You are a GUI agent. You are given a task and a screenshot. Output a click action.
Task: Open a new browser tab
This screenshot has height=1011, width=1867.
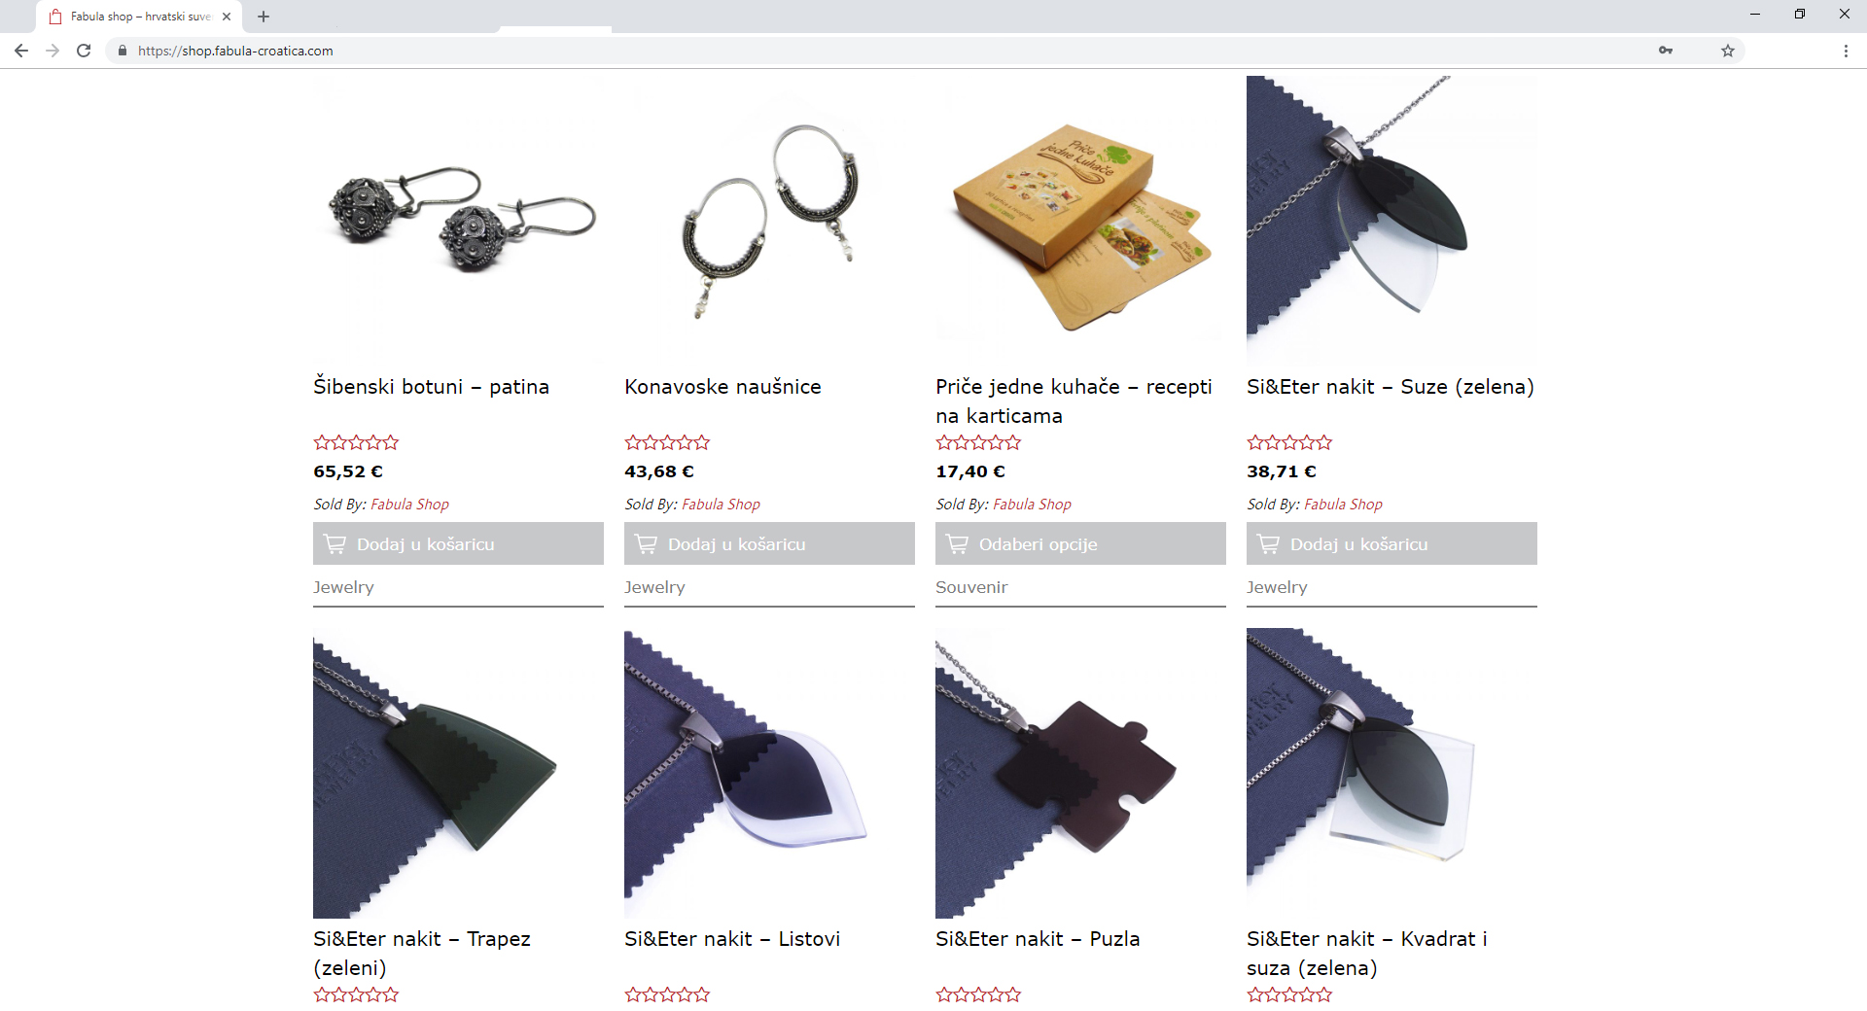coord(264,17)
